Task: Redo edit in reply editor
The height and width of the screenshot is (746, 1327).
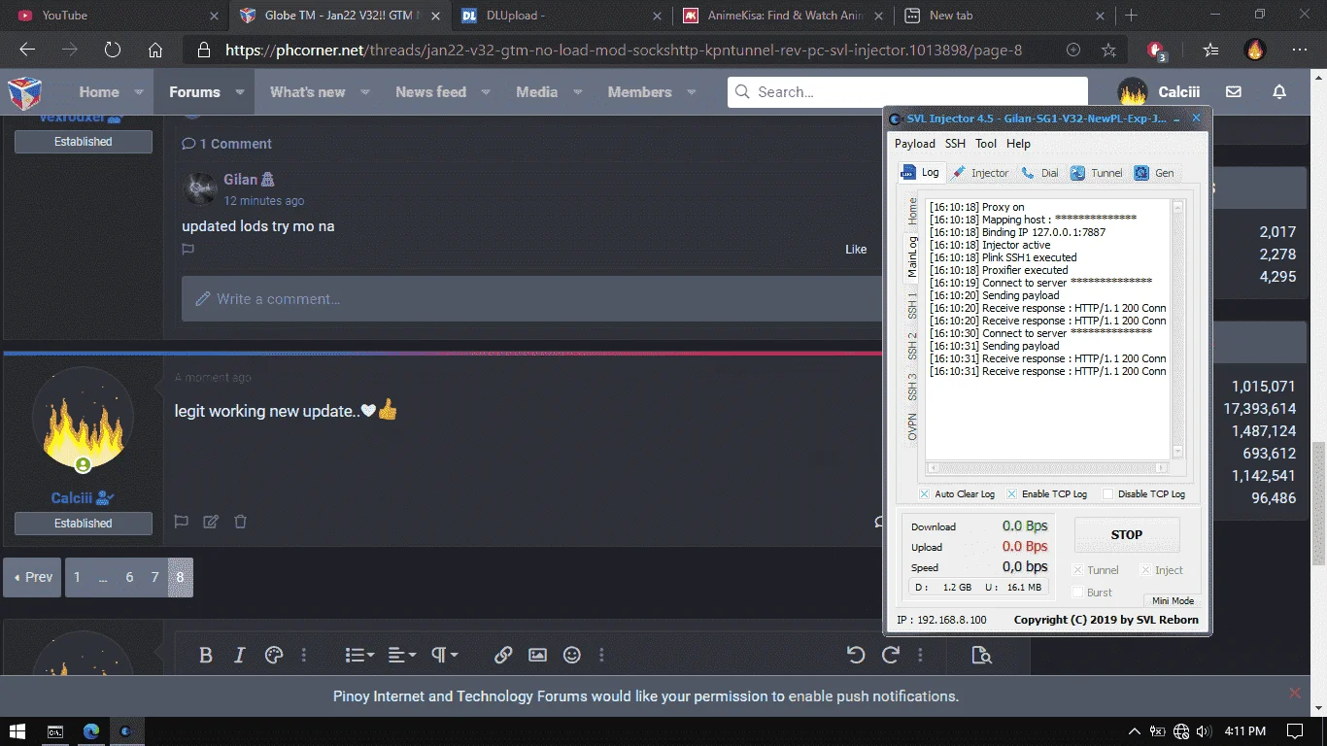Action: pyautogui.click(x=890, y=655)
